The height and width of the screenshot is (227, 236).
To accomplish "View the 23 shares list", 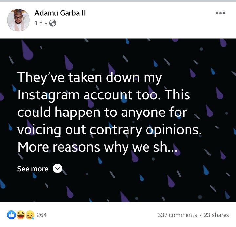I will (216, 215).
